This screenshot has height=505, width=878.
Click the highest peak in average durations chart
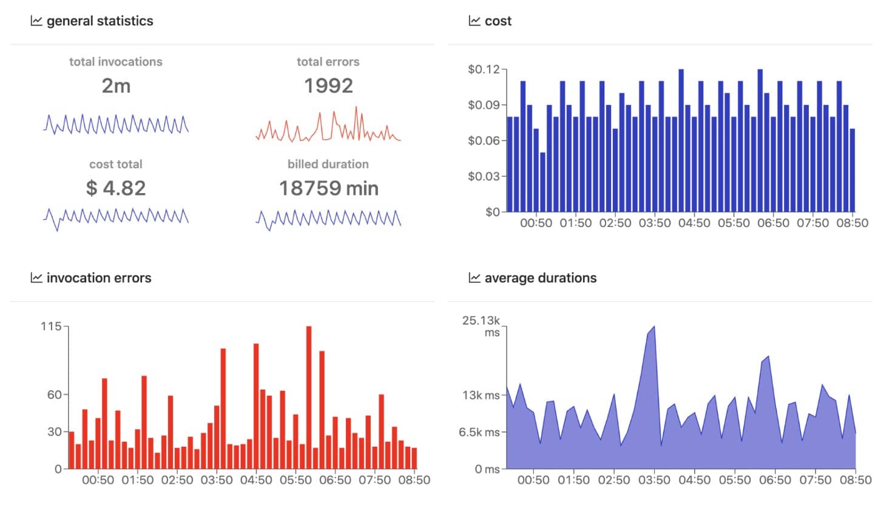(x=653, y=327)
